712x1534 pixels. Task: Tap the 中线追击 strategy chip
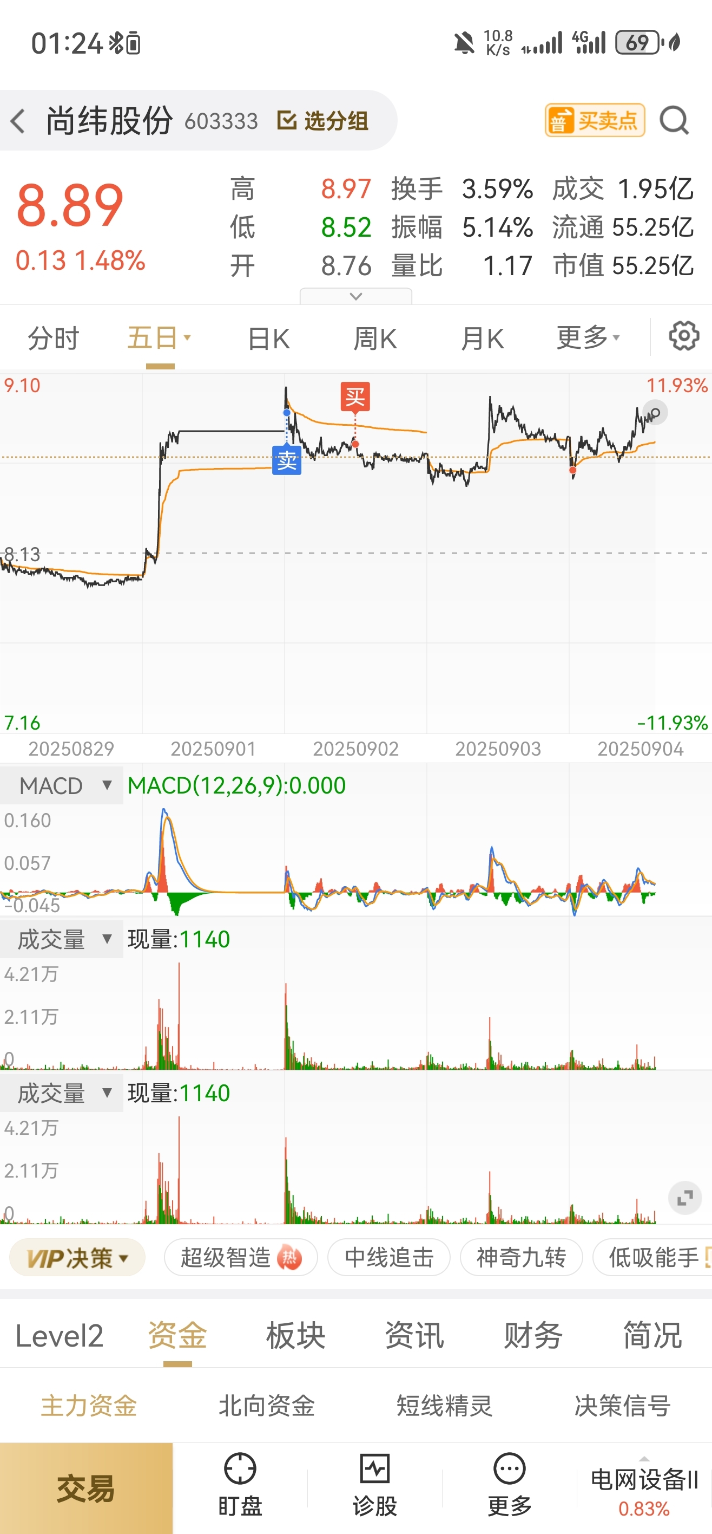pyautogui.click(x=389, y=1258)
